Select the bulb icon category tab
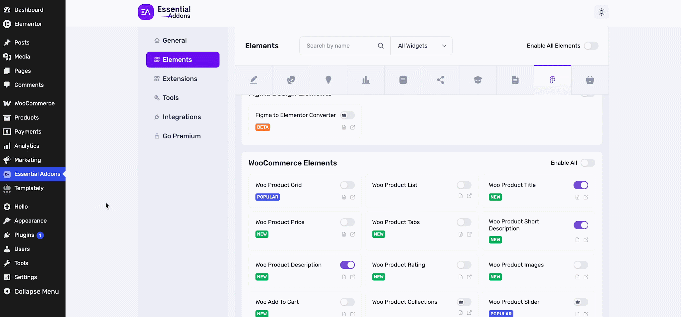The height and width of the screenshot is (317, 681). [x=328, y=80]
